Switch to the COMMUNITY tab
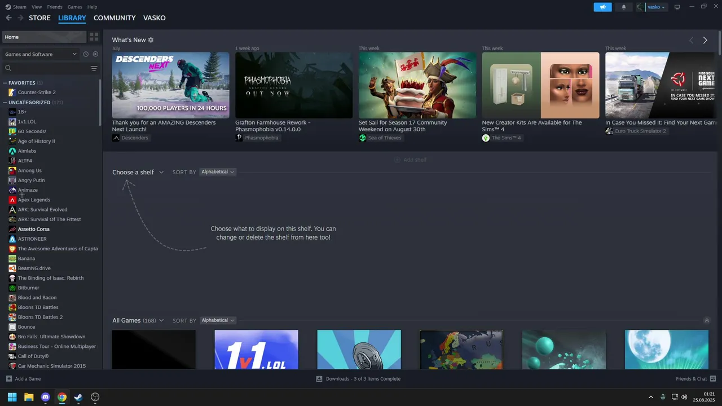Screen dimensions: 722x406 (115, 18)
